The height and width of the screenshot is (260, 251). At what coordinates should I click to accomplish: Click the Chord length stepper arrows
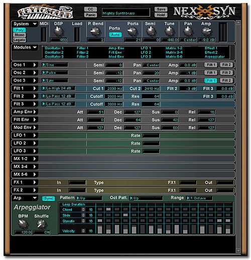[83, 209]
